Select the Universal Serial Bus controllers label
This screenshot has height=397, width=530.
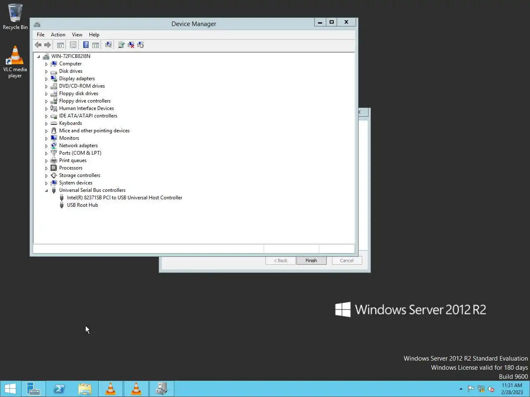click(92, 190)
